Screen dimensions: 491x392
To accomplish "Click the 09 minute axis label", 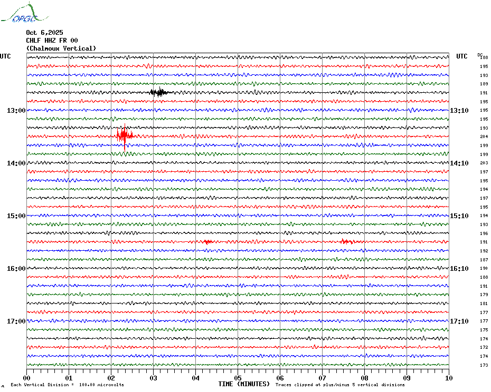I will [x=407, y=378].
